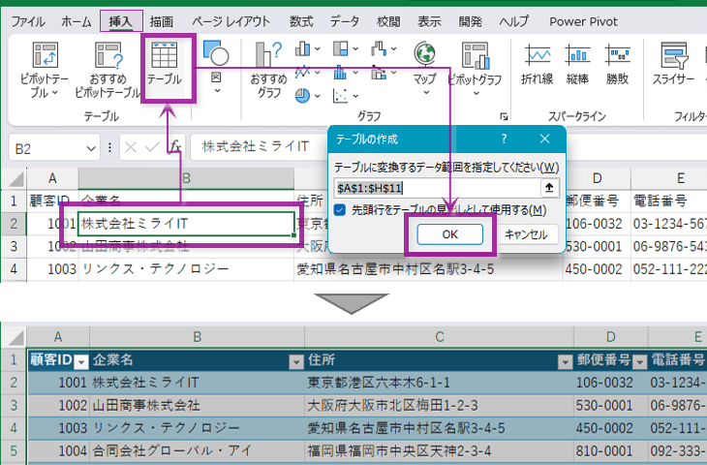The image size is (707, 465).
Task: Open the 顧客ID column filter dropdown
Action: click(x=81, y=361)
